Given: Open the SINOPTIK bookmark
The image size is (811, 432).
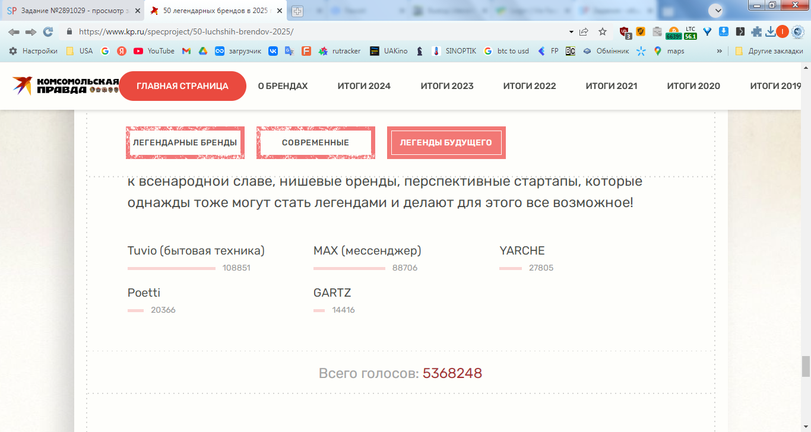Looking at the screenshot, I should pos(454,51).
